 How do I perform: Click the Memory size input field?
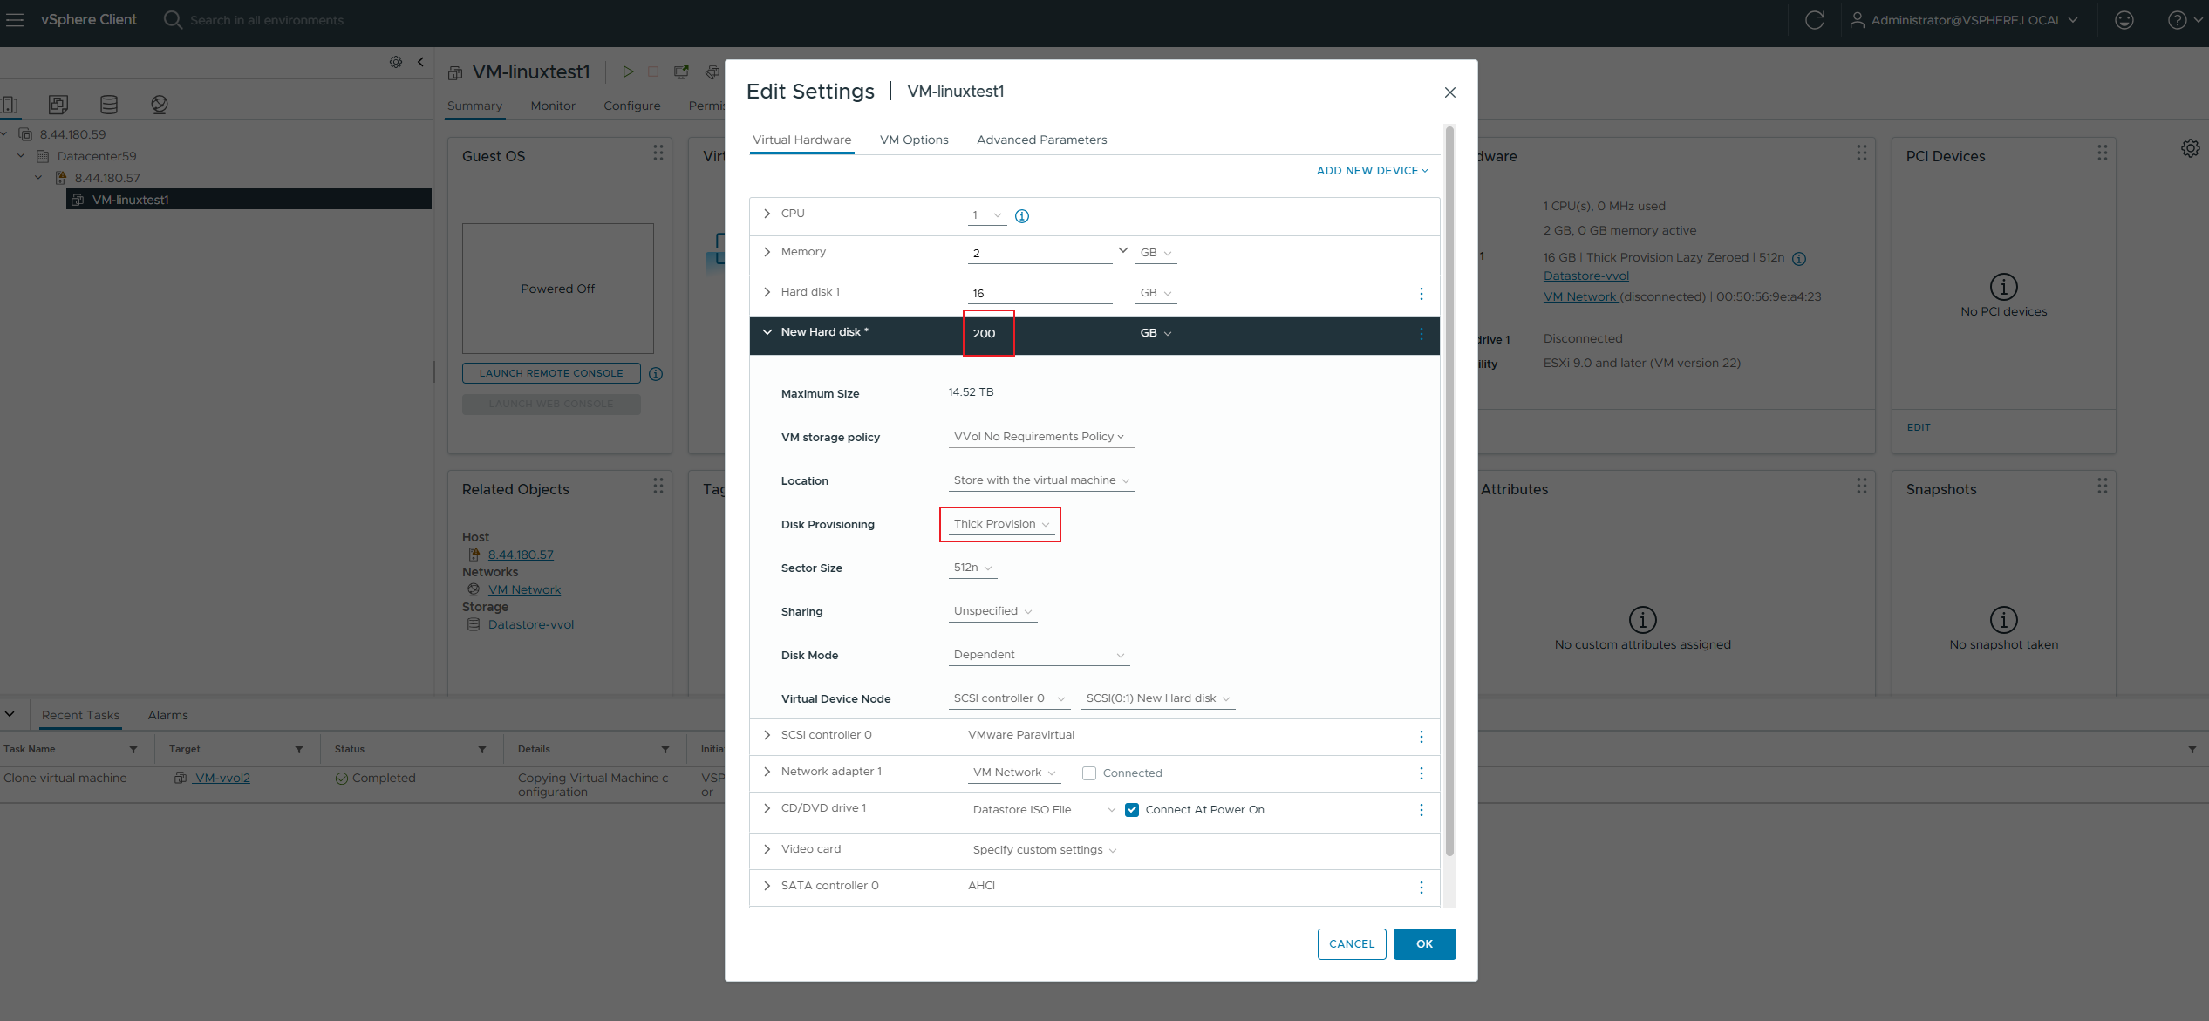pos(1040,253)
